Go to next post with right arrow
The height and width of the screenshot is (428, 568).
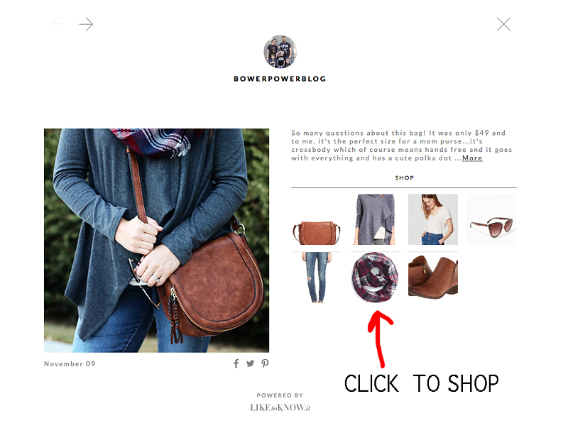(x=86, y=24)
